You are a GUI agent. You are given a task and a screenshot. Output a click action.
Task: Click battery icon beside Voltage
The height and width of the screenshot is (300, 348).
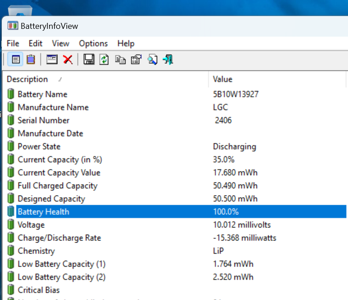click(x=11, y=224)
